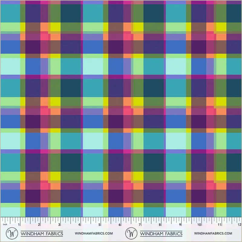242x242 pixels.
Task: Pick the number 4 on the ruler scale
Action: [79, 224]
